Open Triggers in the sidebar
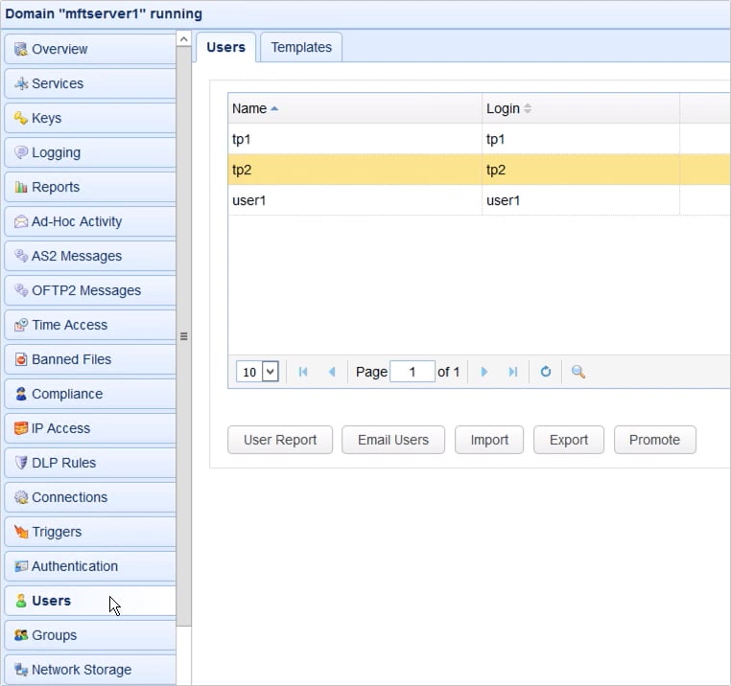Screen dimensions: 731x686 [x=89, y=532]
